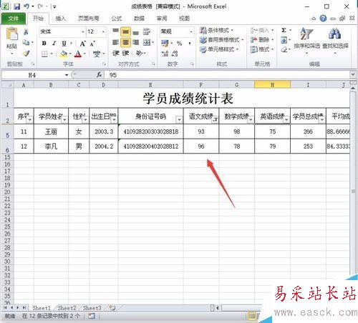This screenshot has height=323, width=358.
Task: Increase decimal places
Action: [165, 54]
